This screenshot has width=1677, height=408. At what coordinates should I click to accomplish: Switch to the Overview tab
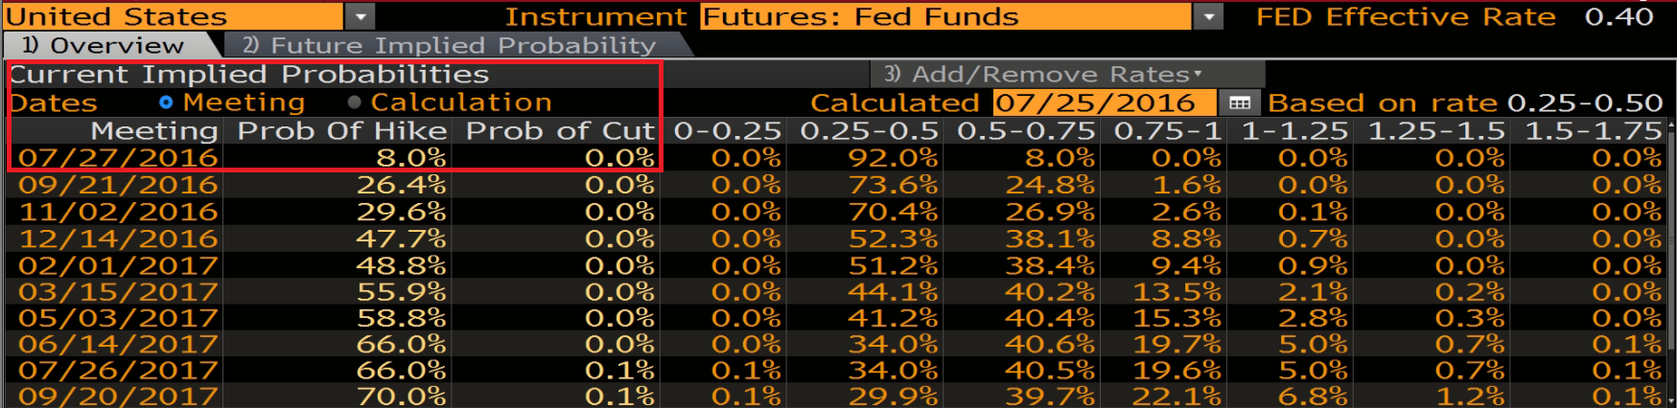point(104,45)
